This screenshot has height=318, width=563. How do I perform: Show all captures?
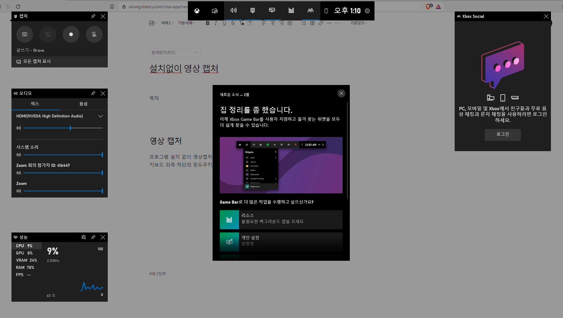coord(60,61)
